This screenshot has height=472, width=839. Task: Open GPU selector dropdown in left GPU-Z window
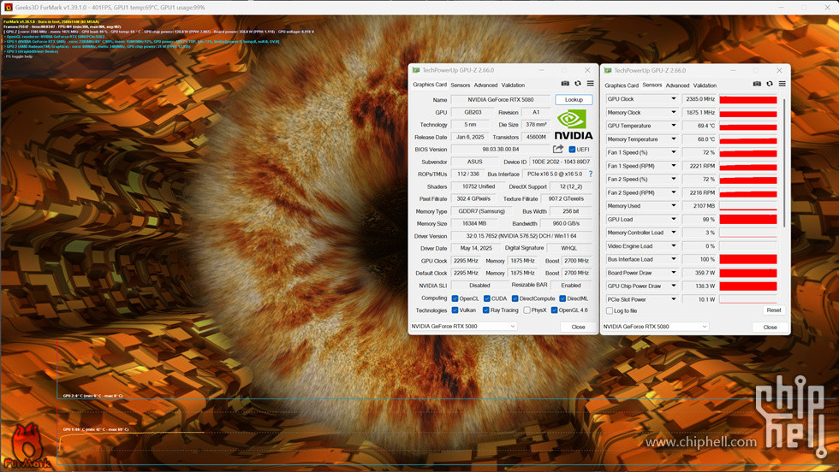coord(463,327)
